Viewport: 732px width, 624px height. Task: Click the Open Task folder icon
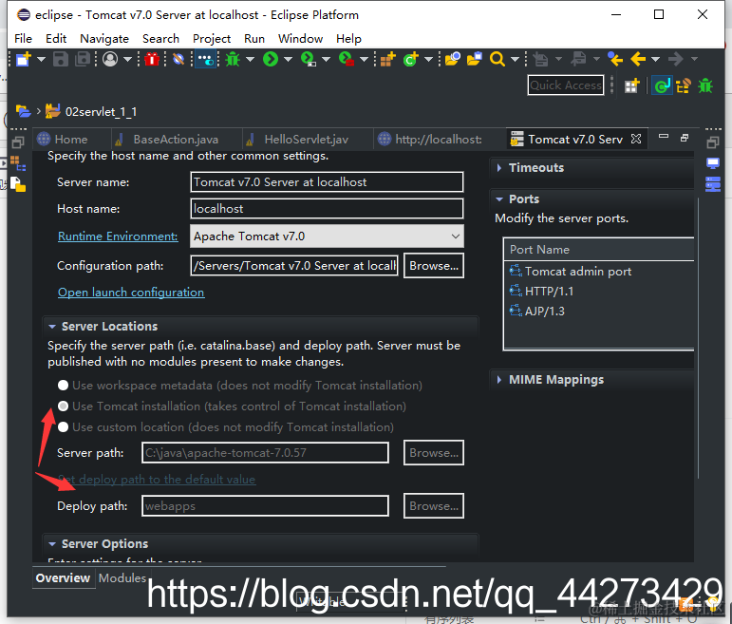click(475, 59)
